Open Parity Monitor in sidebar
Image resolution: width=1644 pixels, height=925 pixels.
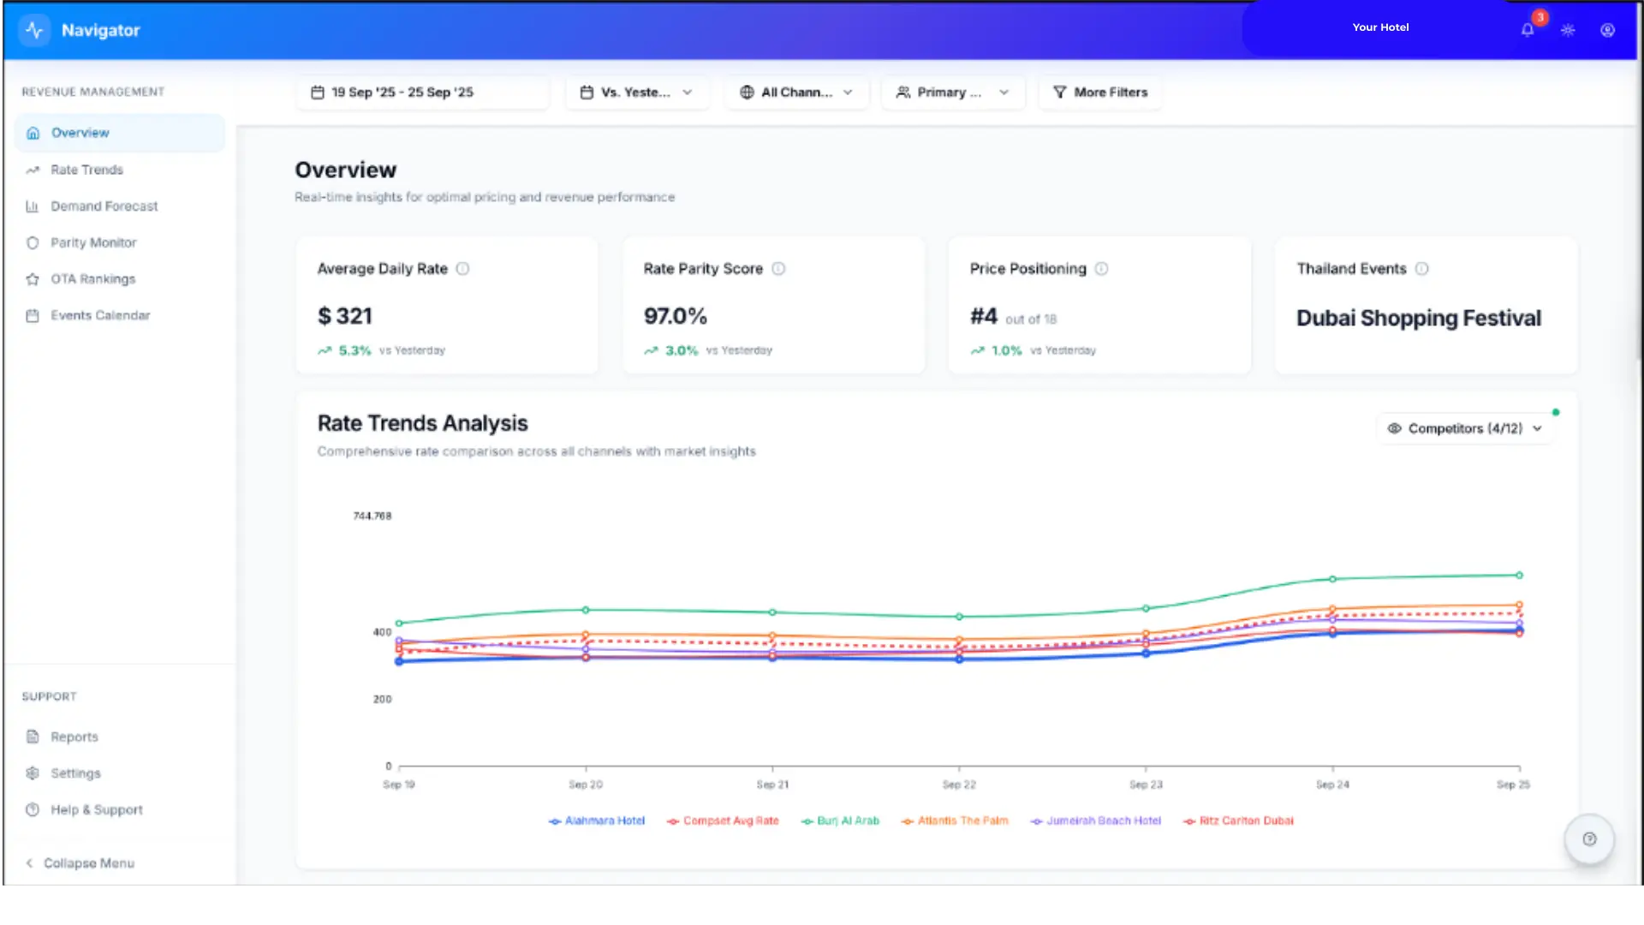[93, 242]
